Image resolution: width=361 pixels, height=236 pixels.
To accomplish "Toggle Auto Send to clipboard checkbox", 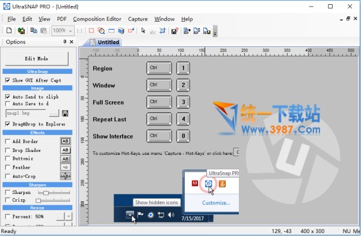I will [8, 97].
